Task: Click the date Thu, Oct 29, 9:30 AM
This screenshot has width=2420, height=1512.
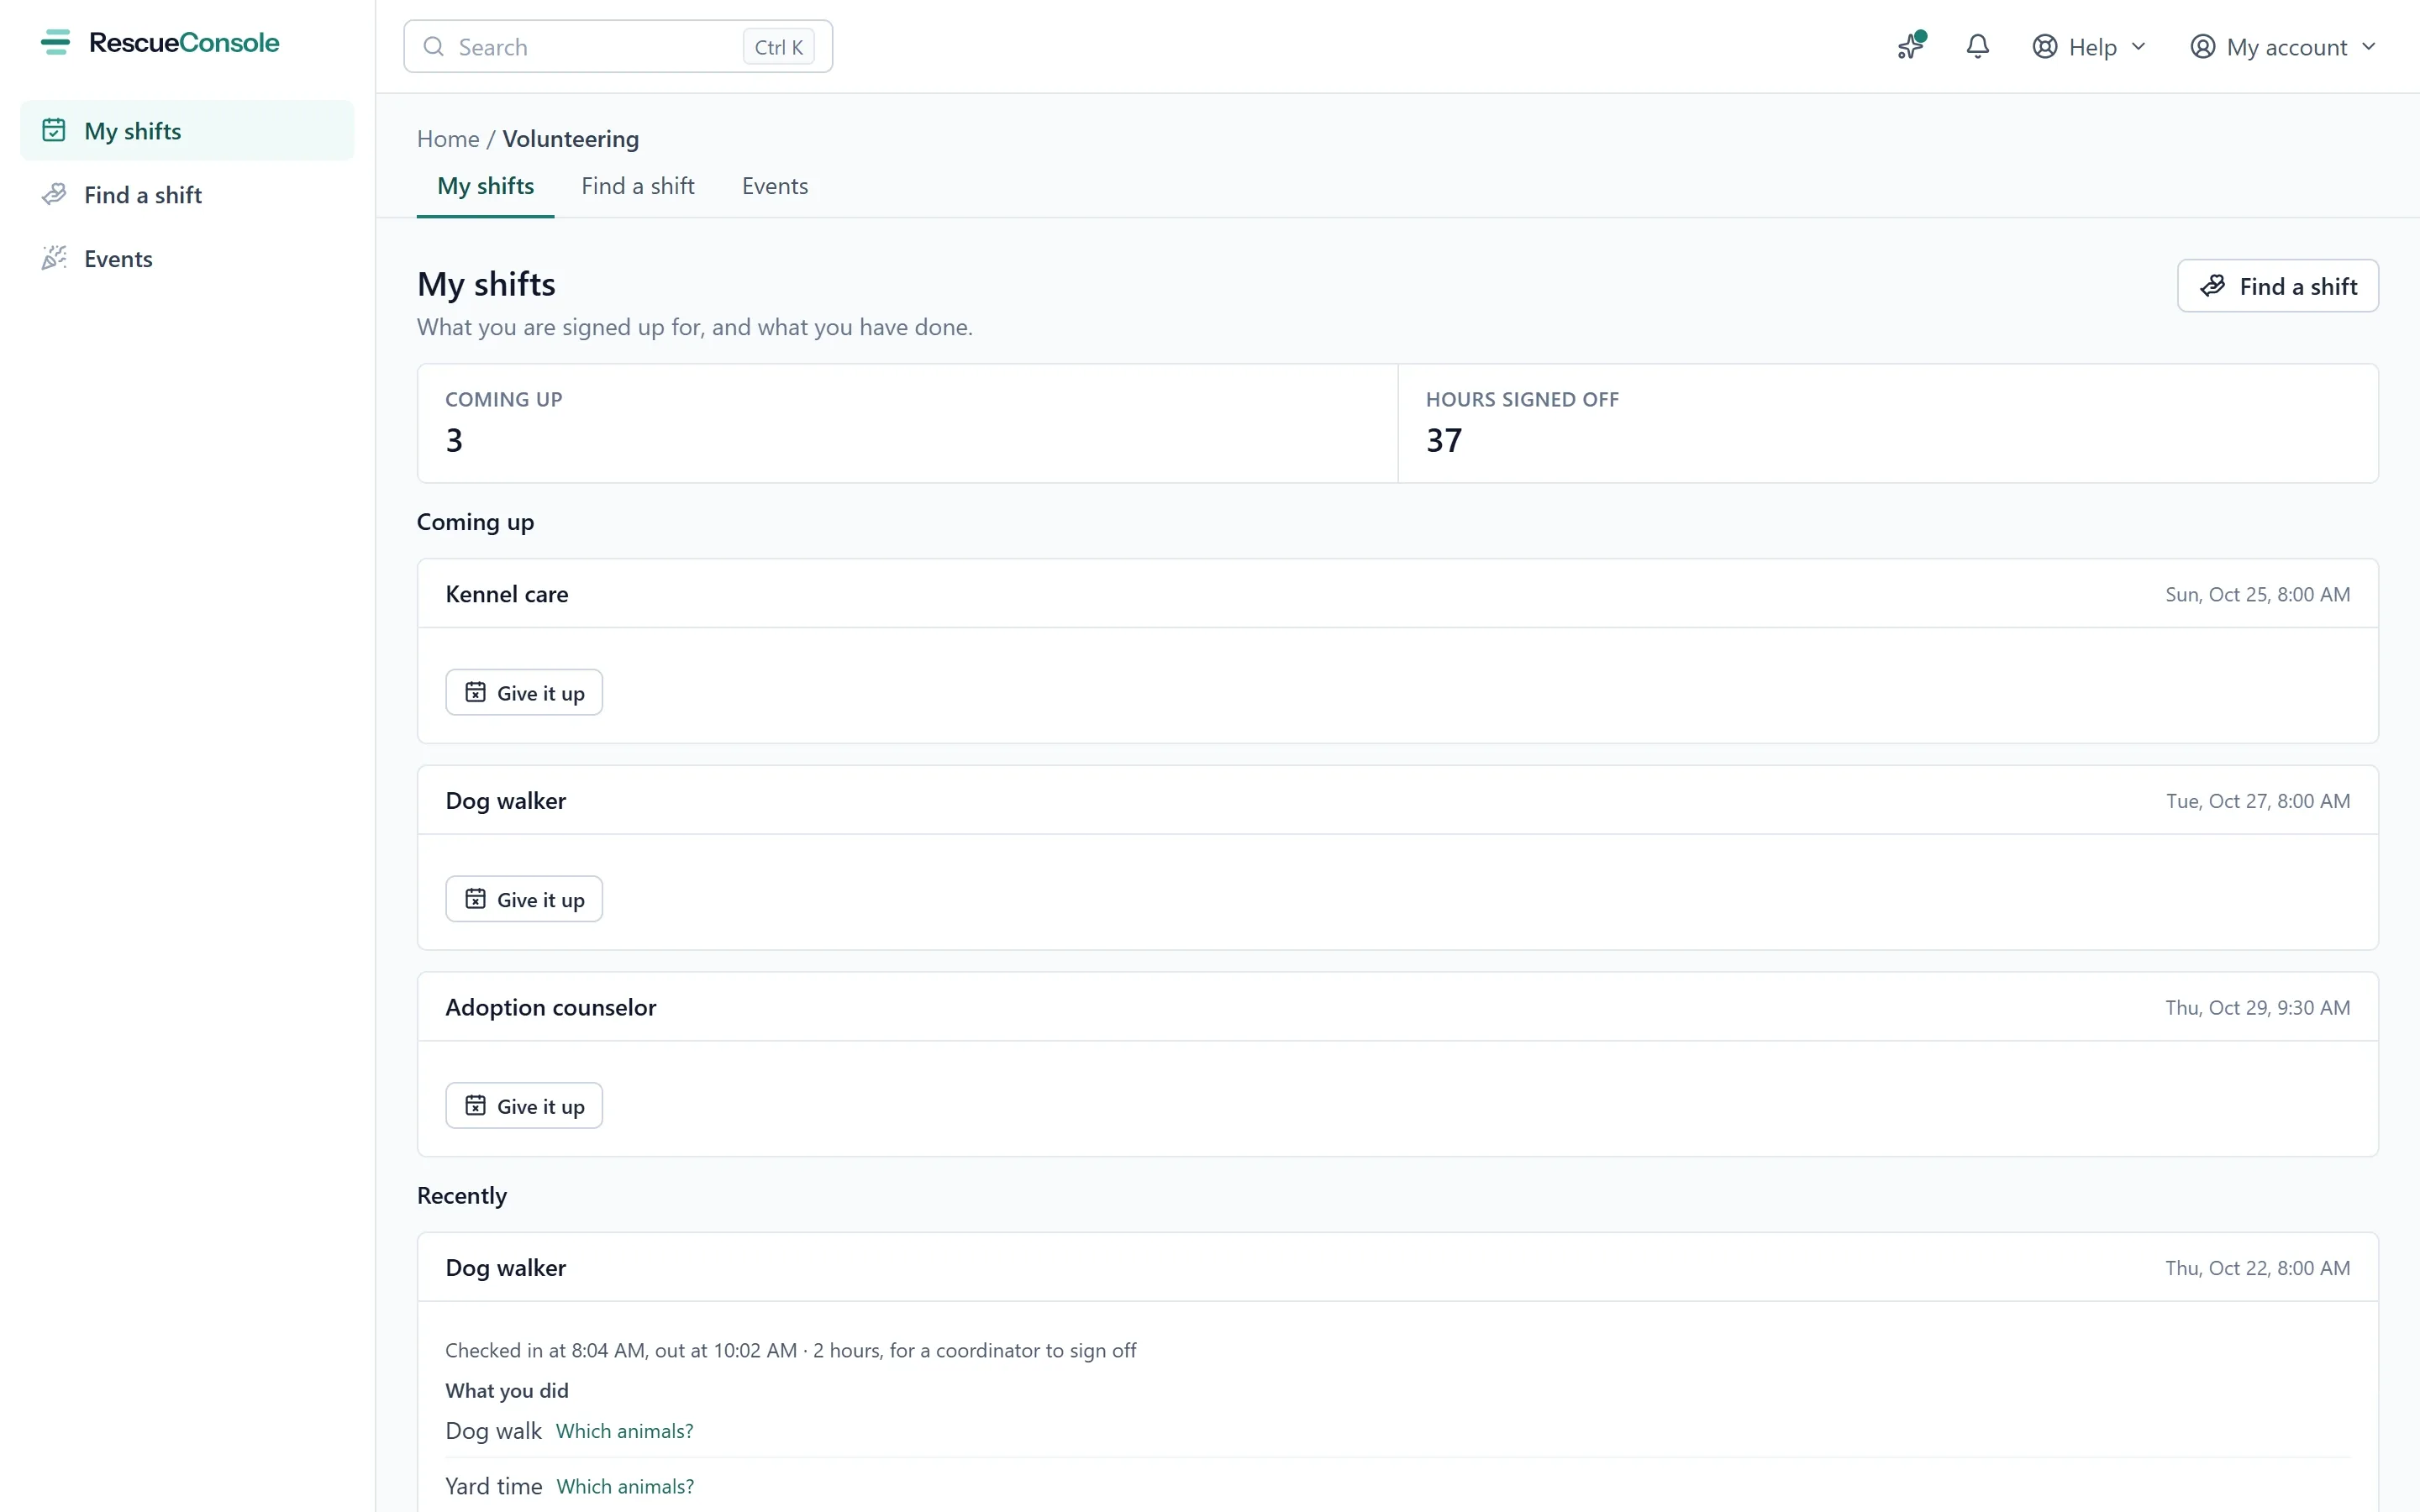Action: tap(2258, 1008)
